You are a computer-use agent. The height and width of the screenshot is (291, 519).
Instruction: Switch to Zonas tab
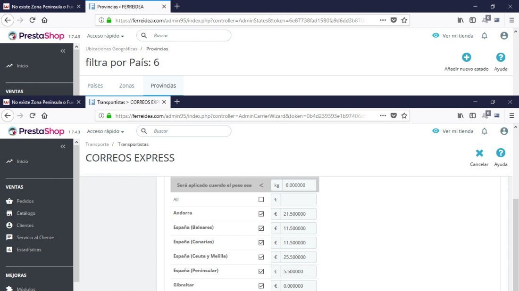click(x=127, y=86)
